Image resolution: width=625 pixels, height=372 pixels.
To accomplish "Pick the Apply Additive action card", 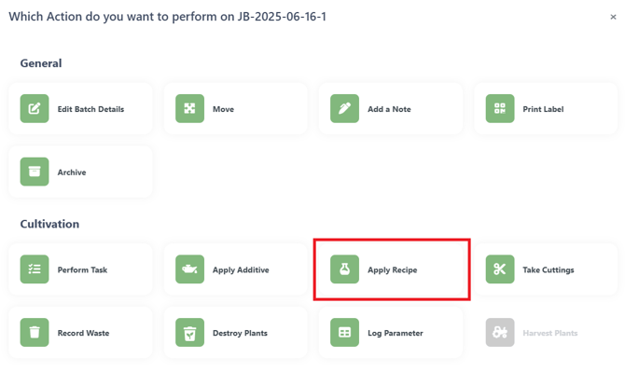I will click(x=236, y=269).
